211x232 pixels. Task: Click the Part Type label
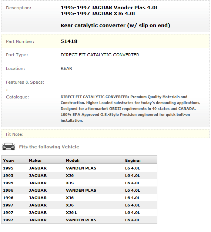pyautogui.click(x=17, y=55)
